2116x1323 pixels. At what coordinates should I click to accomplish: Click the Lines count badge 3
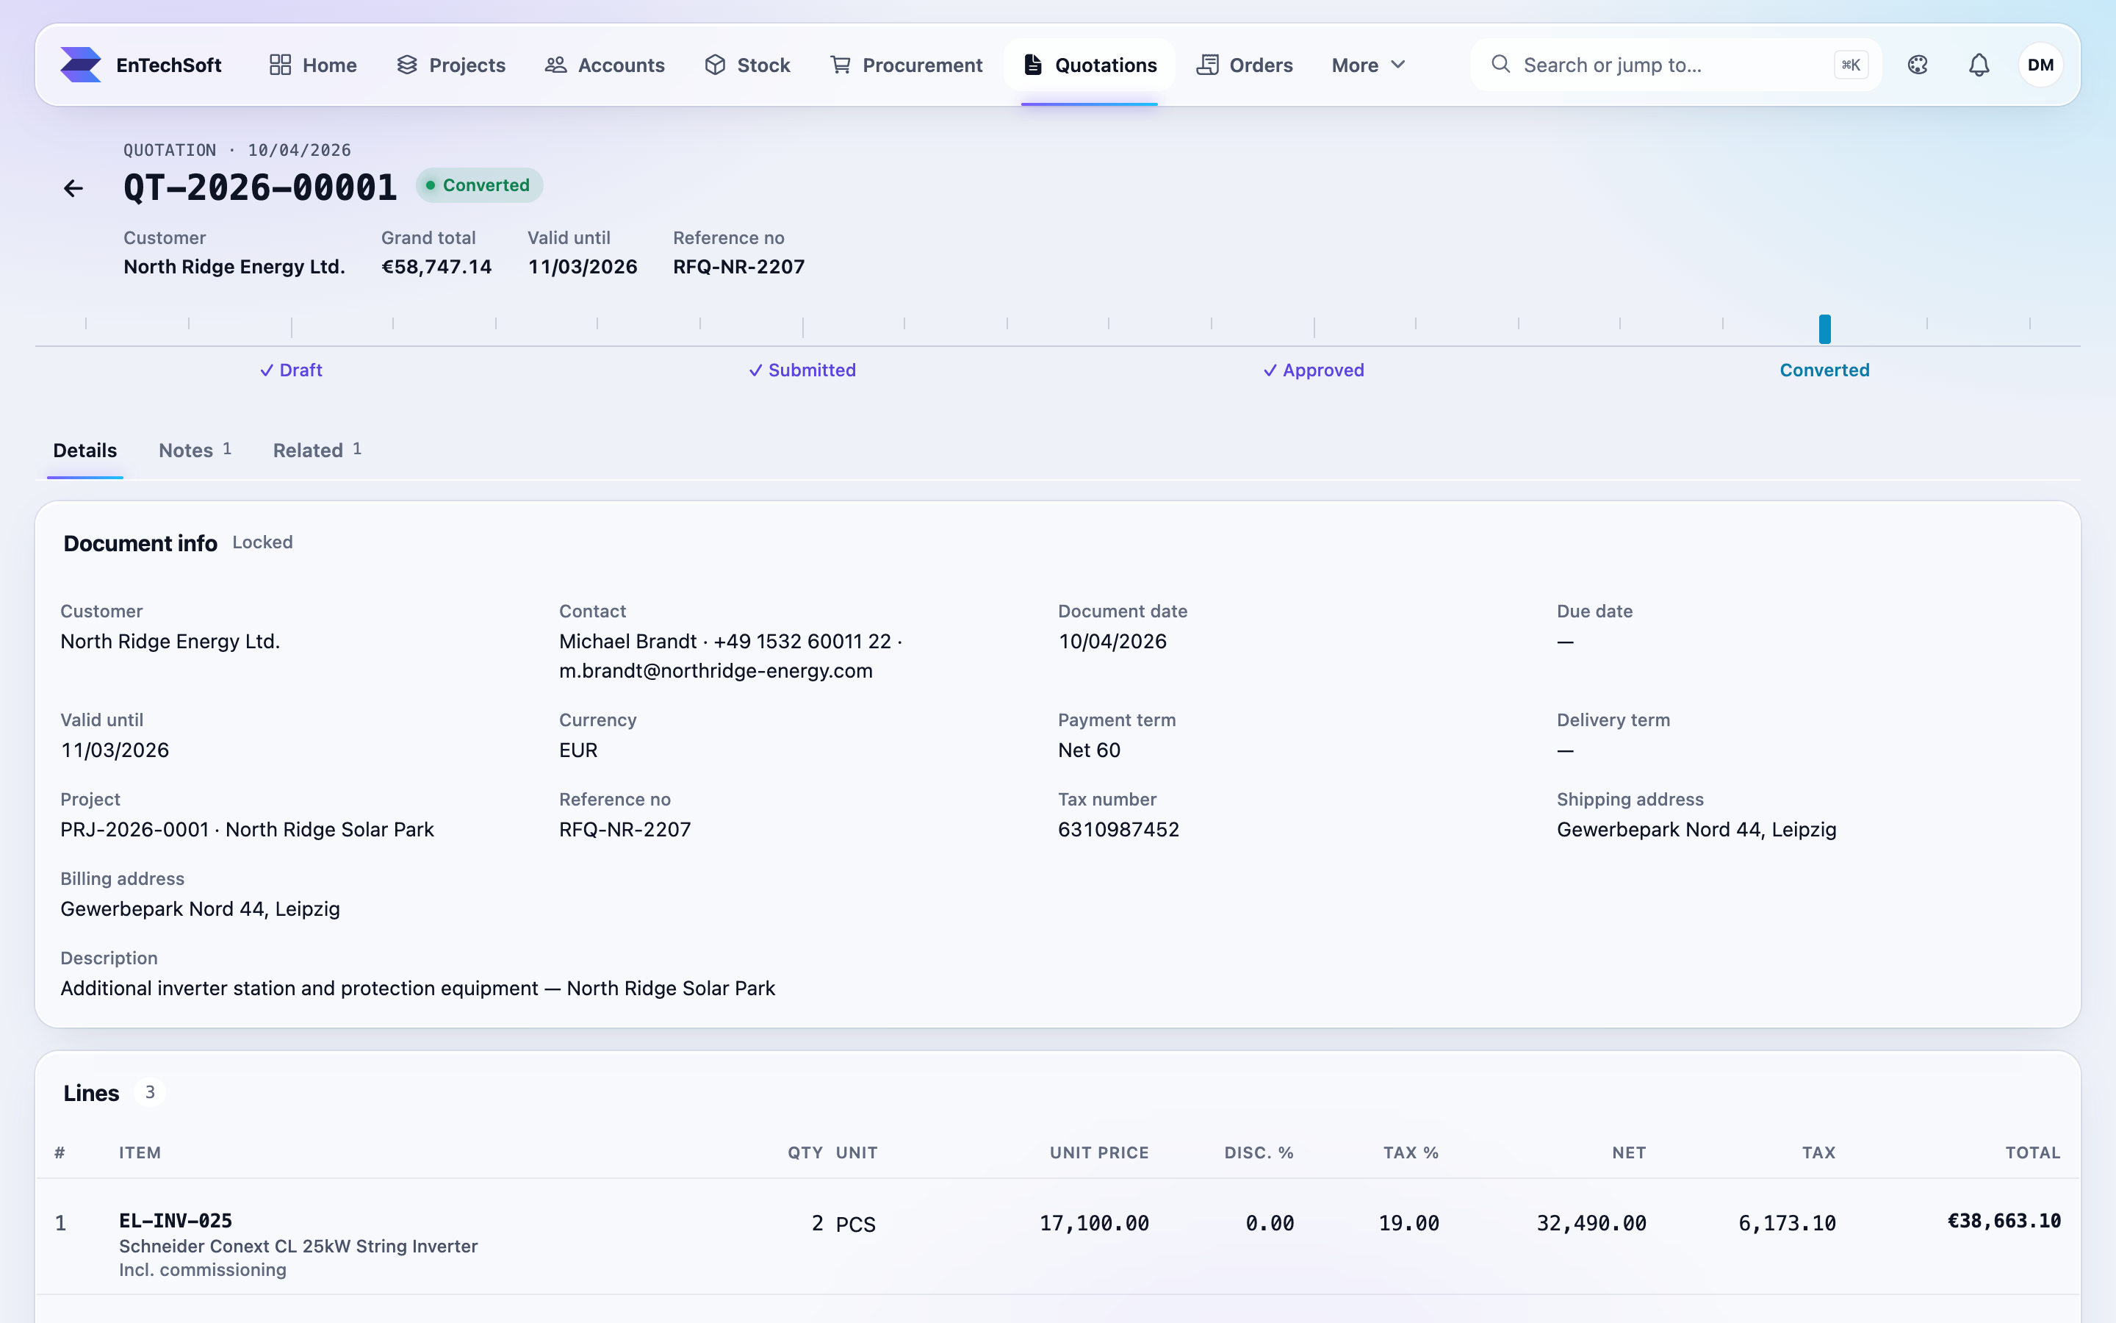150,1092
